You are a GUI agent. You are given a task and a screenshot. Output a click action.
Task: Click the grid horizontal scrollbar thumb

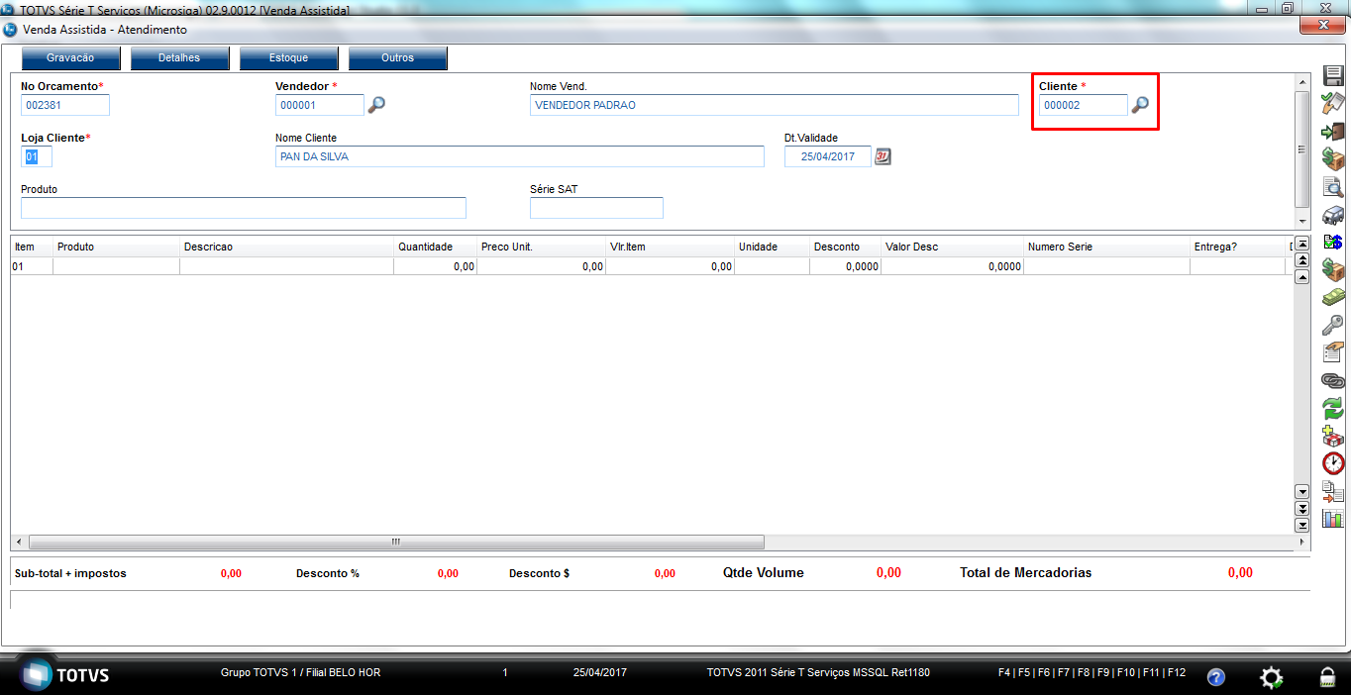click(x=396, y=543)
